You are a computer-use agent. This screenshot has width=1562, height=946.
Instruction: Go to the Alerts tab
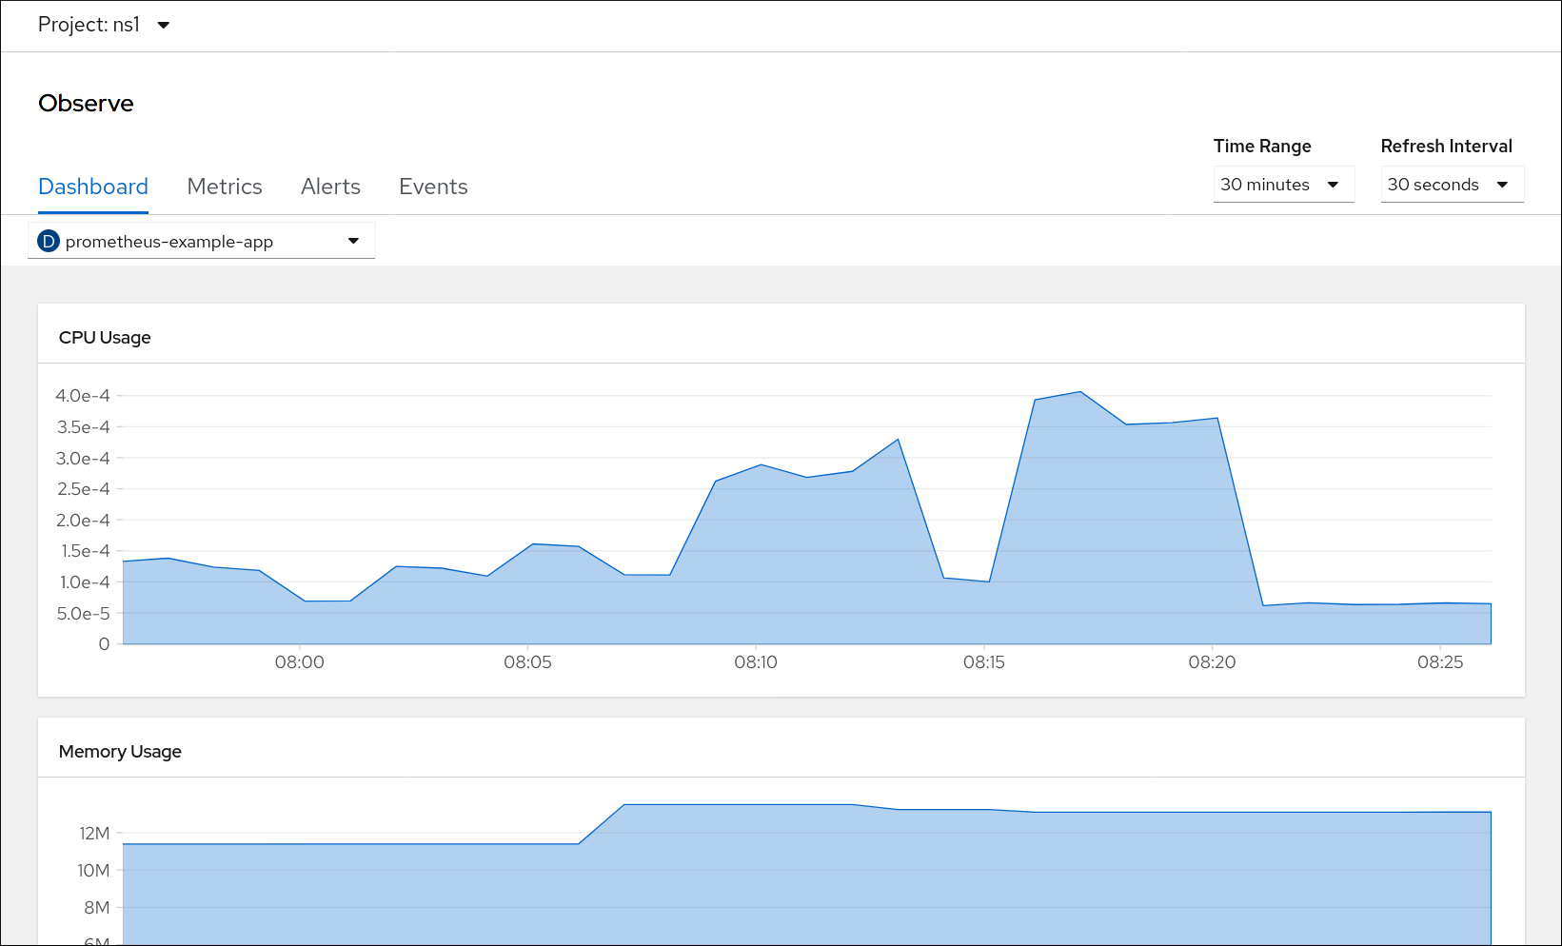[x=330, y=187]
